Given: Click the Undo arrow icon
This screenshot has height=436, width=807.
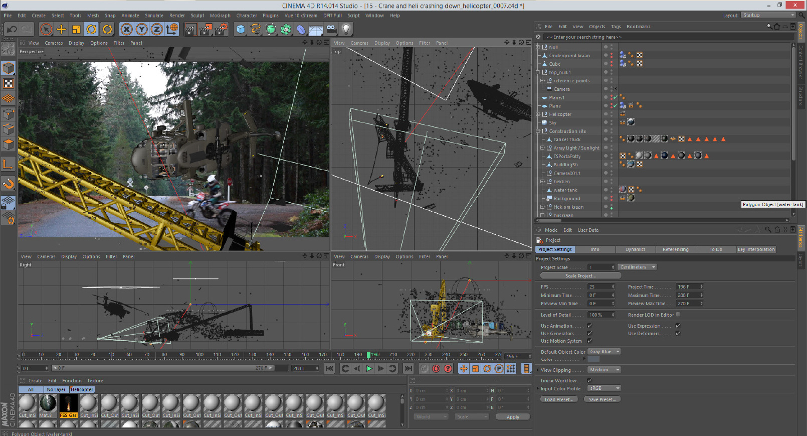Looking at the screenshot, I should click(x=12, y=30).
